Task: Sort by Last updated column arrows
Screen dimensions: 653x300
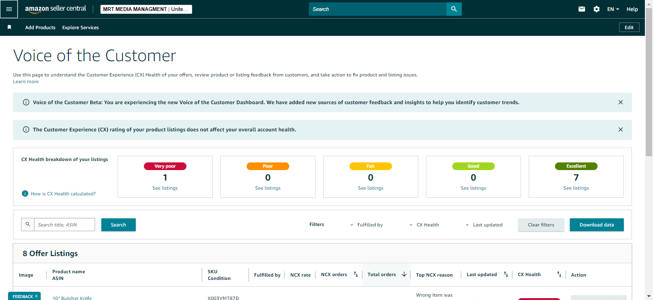Action: click(506, 274)
